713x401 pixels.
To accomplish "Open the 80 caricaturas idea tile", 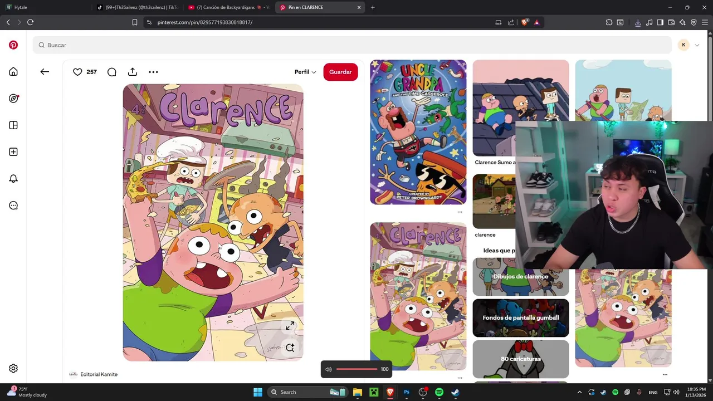I will click(x=521, y=359).
